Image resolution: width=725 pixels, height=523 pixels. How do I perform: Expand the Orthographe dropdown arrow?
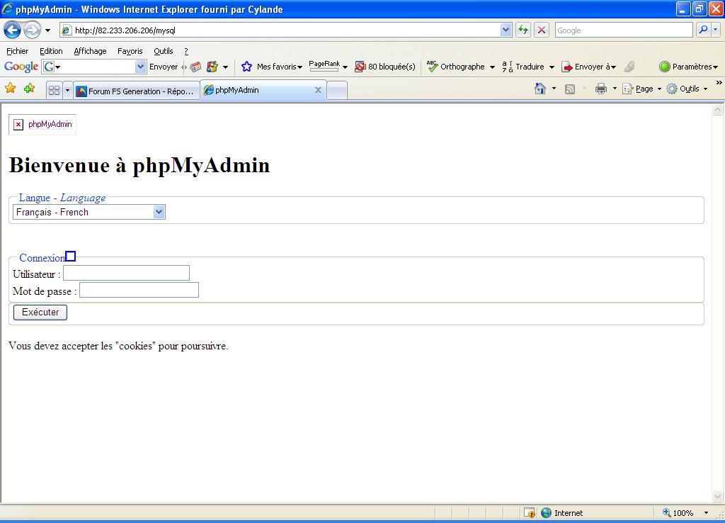(492, 67)
